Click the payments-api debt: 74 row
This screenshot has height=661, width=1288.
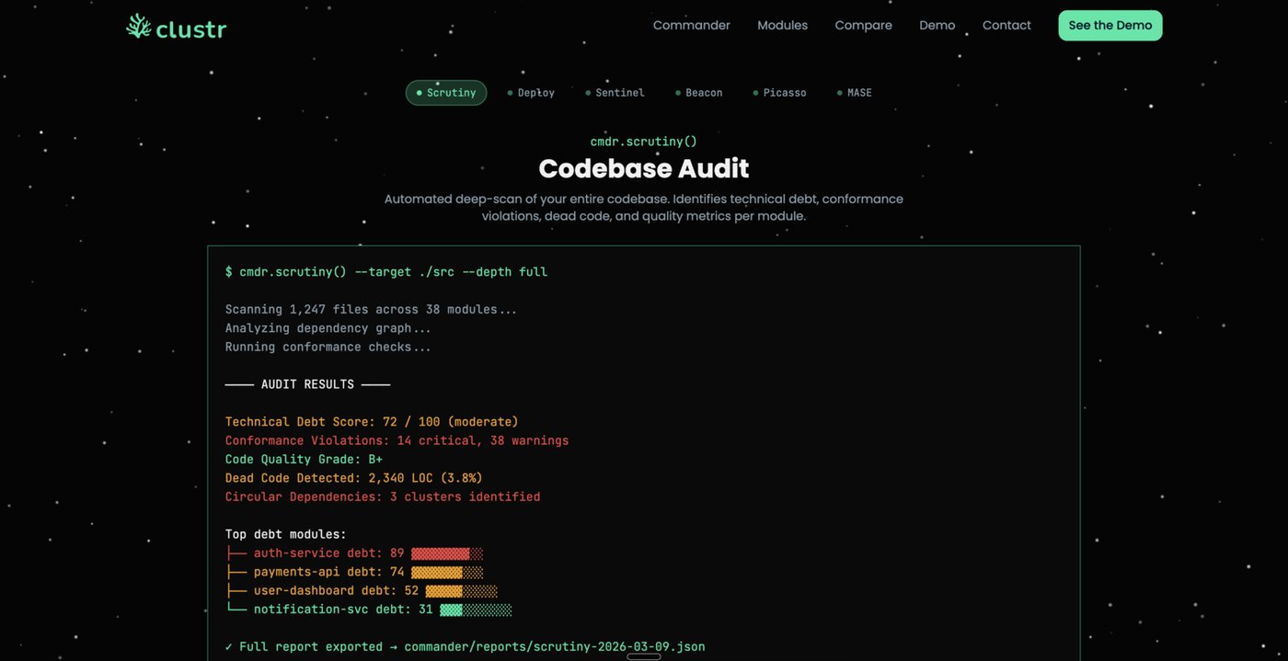(354, 572)
